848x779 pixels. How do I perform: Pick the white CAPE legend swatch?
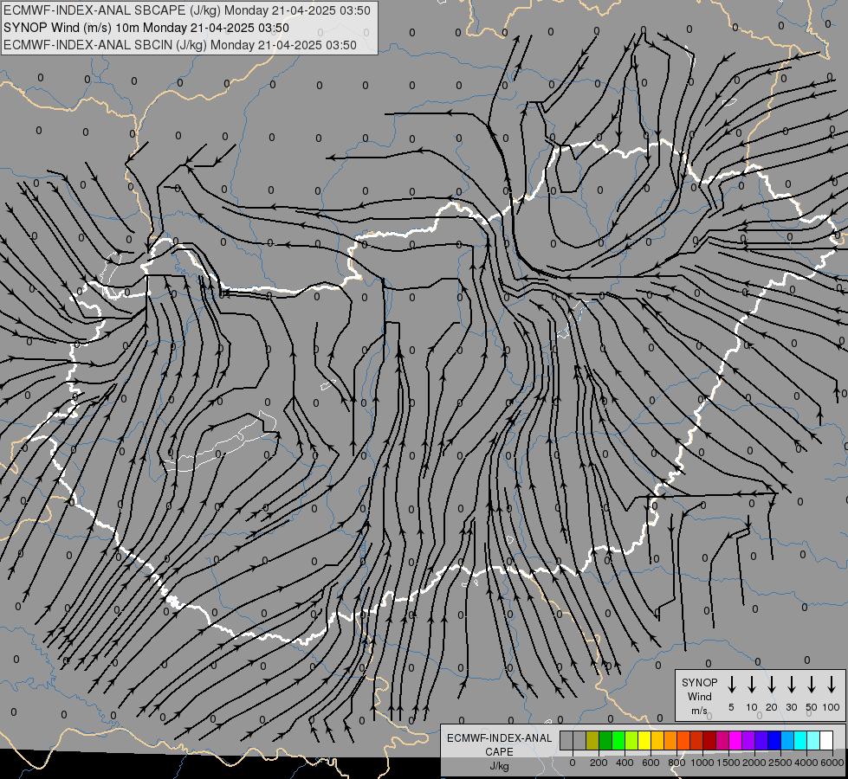point(826,740)
